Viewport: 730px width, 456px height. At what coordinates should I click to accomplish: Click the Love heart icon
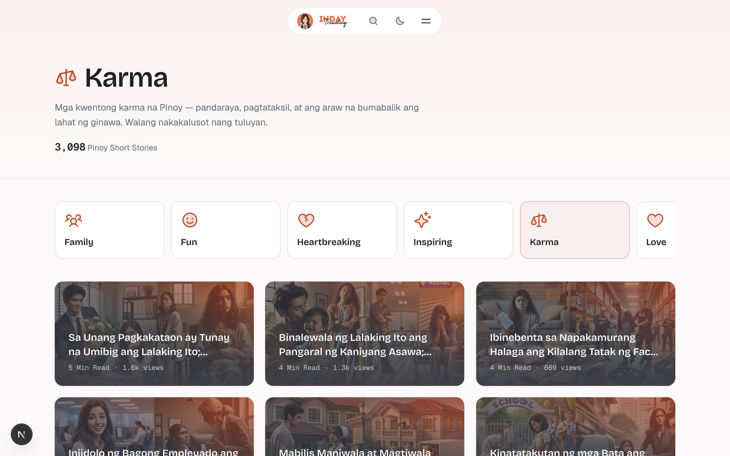coord(655,220)
